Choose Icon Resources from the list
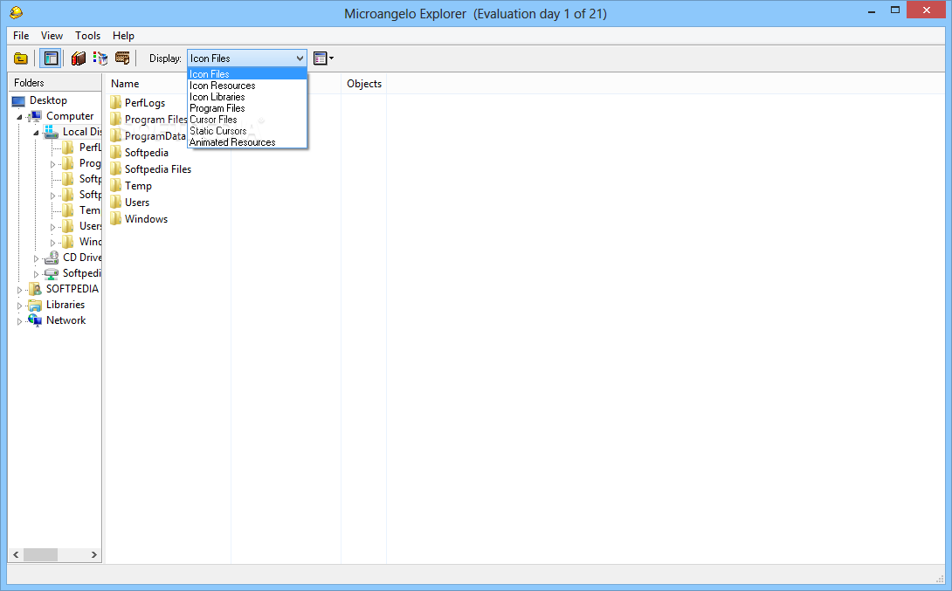The image size is (952, 591). [x=247, y=86]
